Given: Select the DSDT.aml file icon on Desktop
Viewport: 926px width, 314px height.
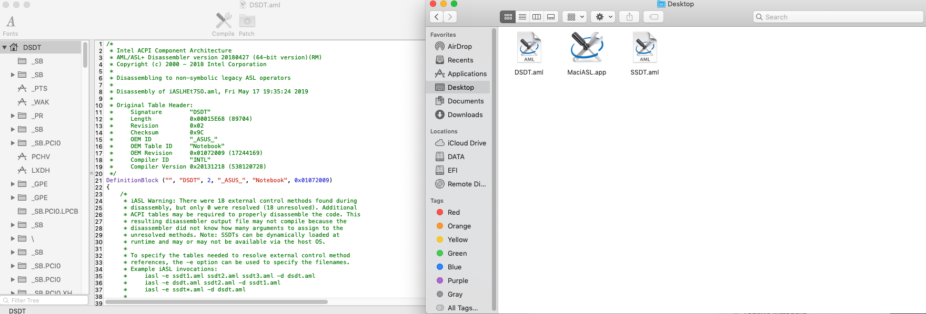Looking at the screenshot, I should pyautogui.click(x=529, y=48).
